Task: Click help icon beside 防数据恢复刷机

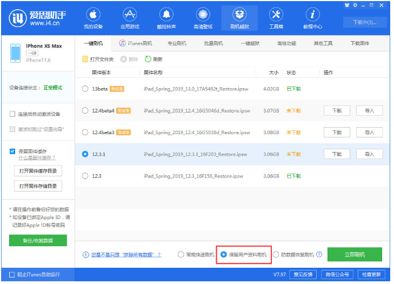Action: (319, 254)
